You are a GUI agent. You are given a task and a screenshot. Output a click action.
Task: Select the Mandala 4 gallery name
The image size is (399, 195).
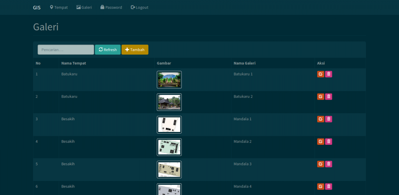(x=242, y=186)
